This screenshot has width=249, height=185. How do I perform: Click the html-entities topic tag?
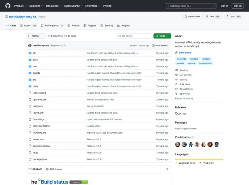[205, 63]
